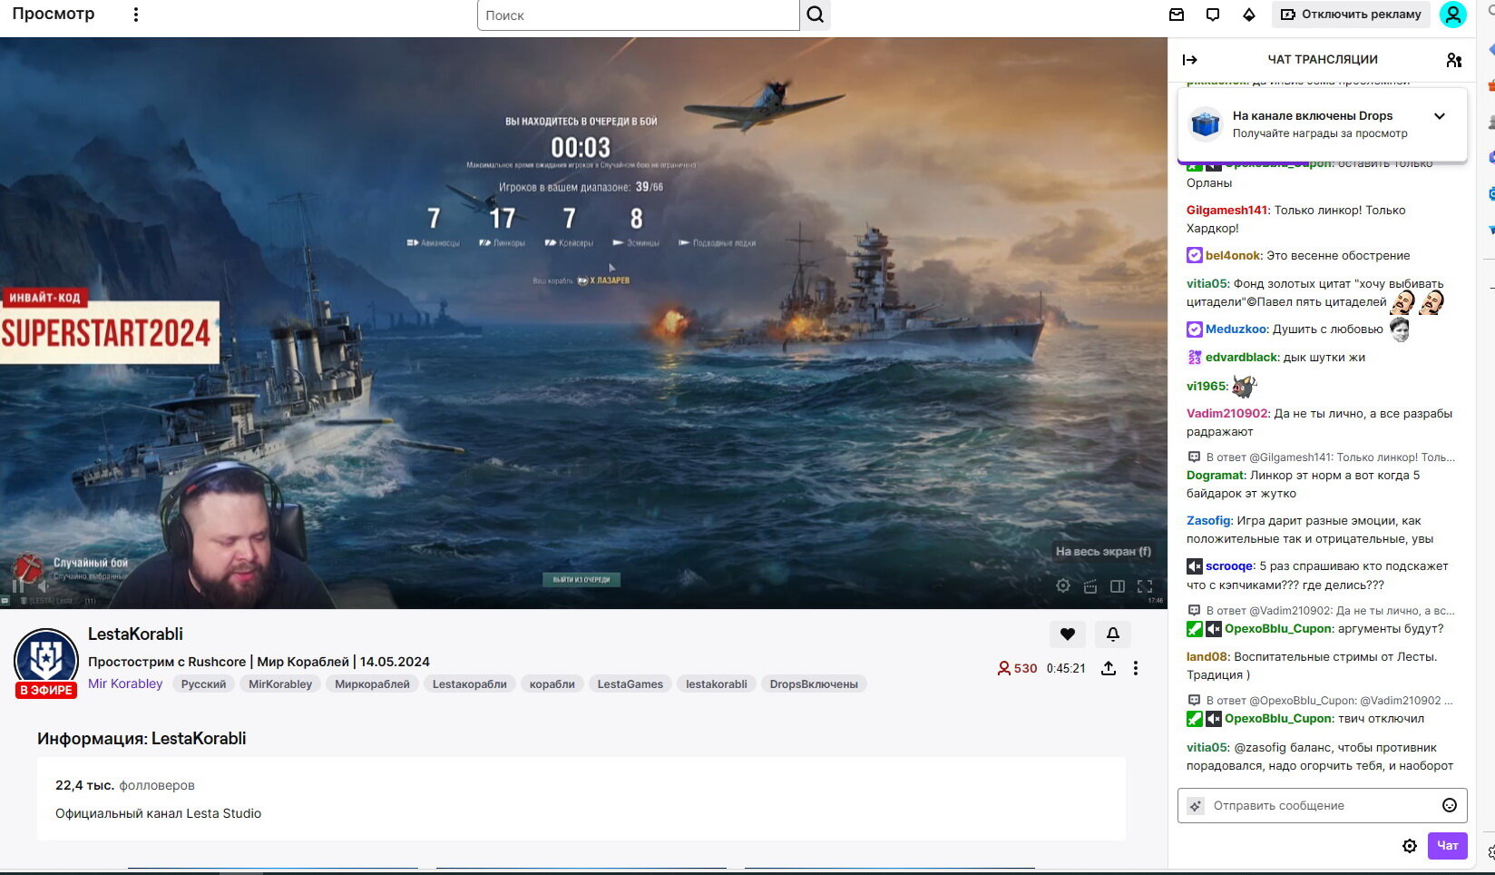Screen dimensions: 1495x875
Task: Focus the Поиск search field
Action: pos(638,15)
